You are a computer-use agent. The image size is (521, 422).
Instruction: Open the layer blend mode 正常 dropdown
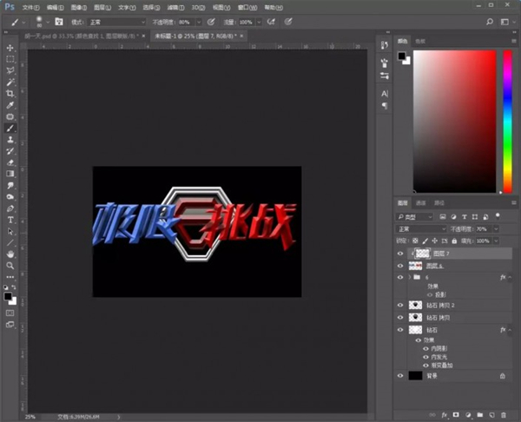[x=420, y=228]
